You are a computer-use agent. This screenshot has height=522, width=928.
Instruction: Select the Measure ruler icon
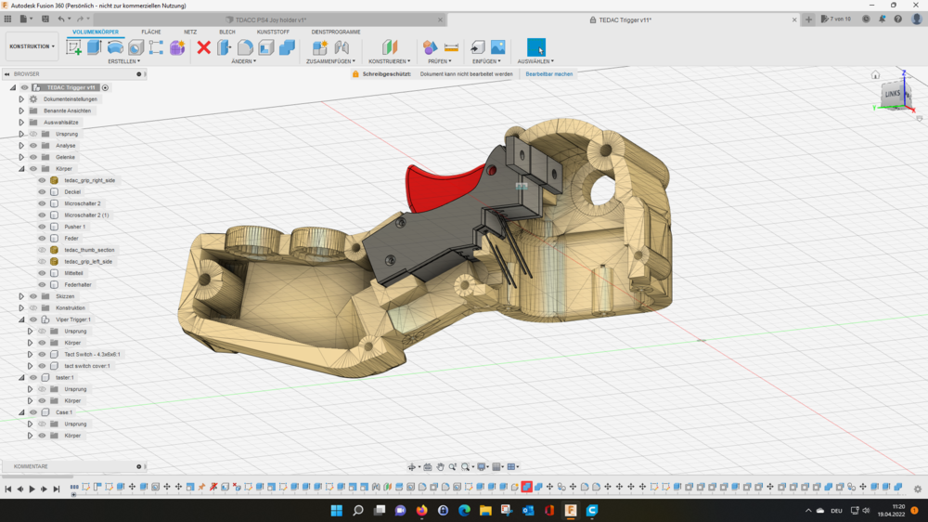[x=451, y=47]
